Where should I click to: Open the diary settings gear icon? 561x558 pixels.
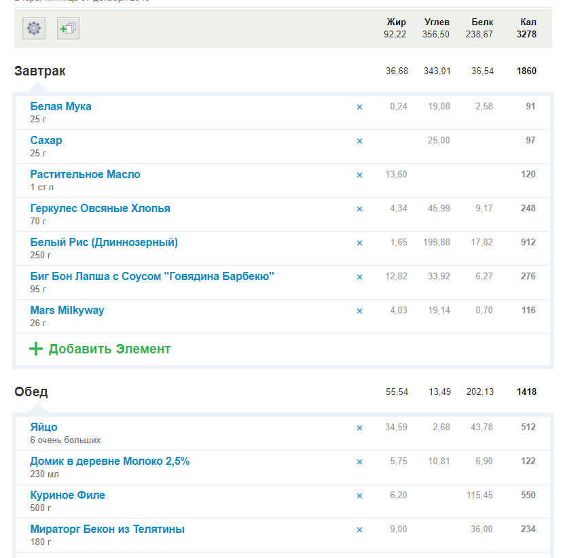[x=34, y=29]
